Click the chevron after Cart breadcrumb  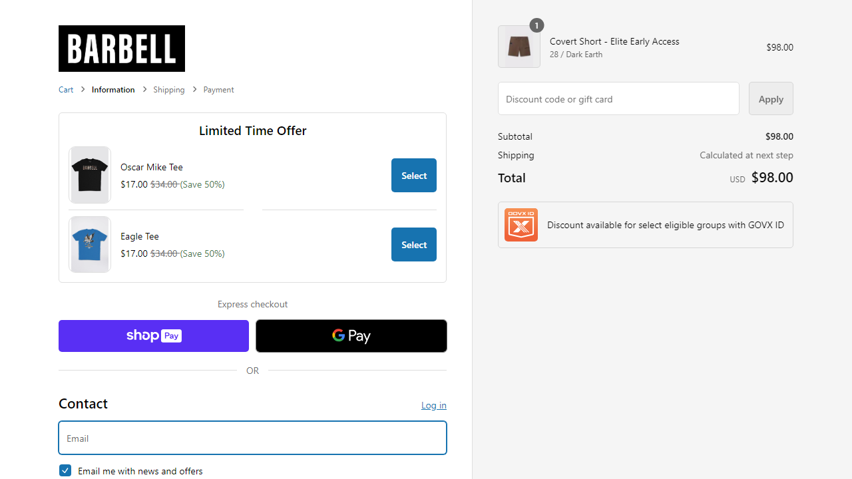(83, 89)
